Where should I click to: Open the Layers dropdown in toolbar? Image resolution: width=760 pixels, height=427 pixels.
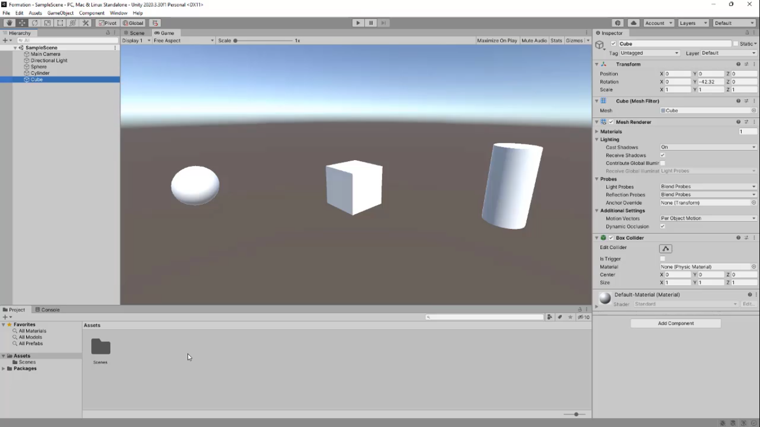click(x=693, y=23)
